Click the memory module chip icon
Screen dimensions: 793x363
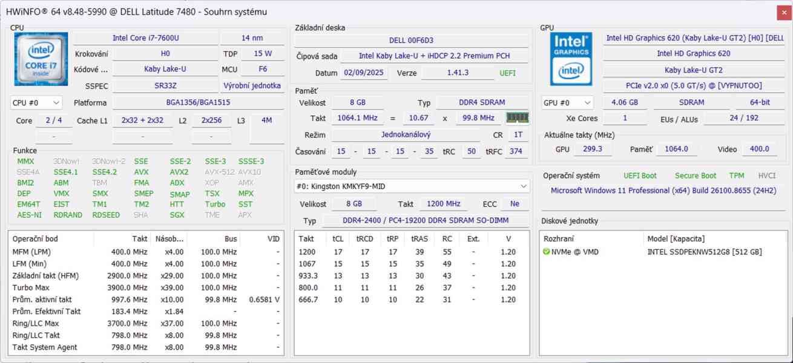(x=517, y=118)
